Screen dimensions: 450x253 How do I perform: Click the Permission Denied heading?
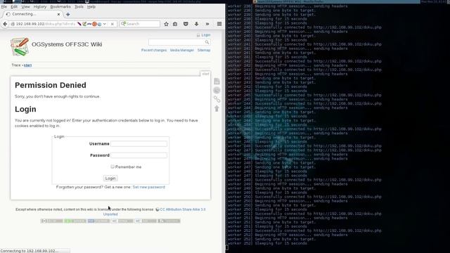click(x=51, y=85)
